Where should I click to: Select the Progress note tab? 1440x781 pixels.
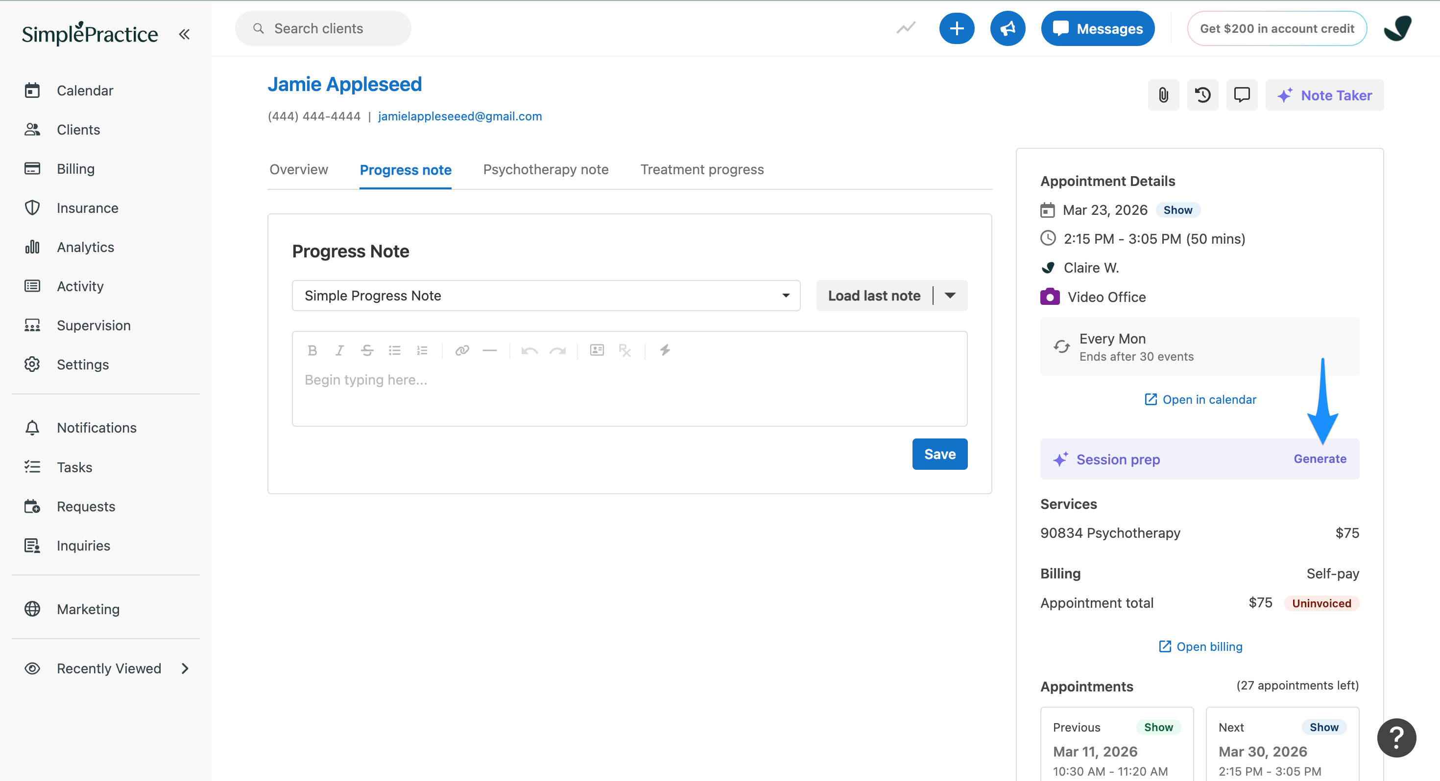(405, 170)
